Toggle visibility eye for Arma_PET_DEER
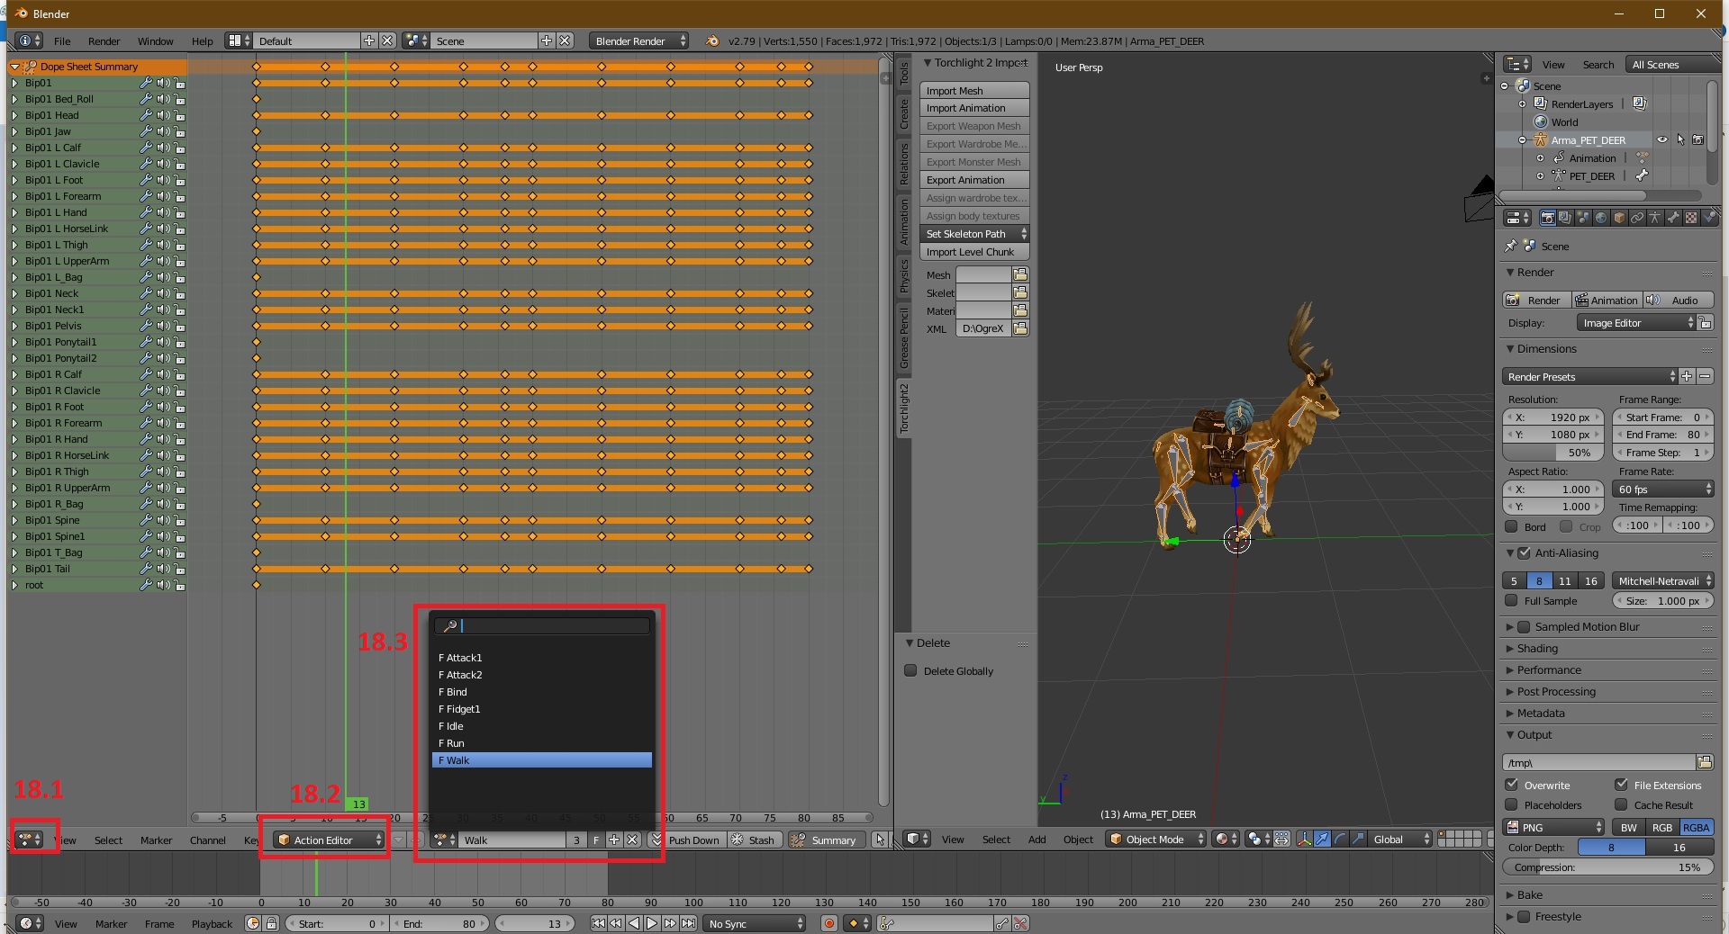 (x=1662, y=140)
